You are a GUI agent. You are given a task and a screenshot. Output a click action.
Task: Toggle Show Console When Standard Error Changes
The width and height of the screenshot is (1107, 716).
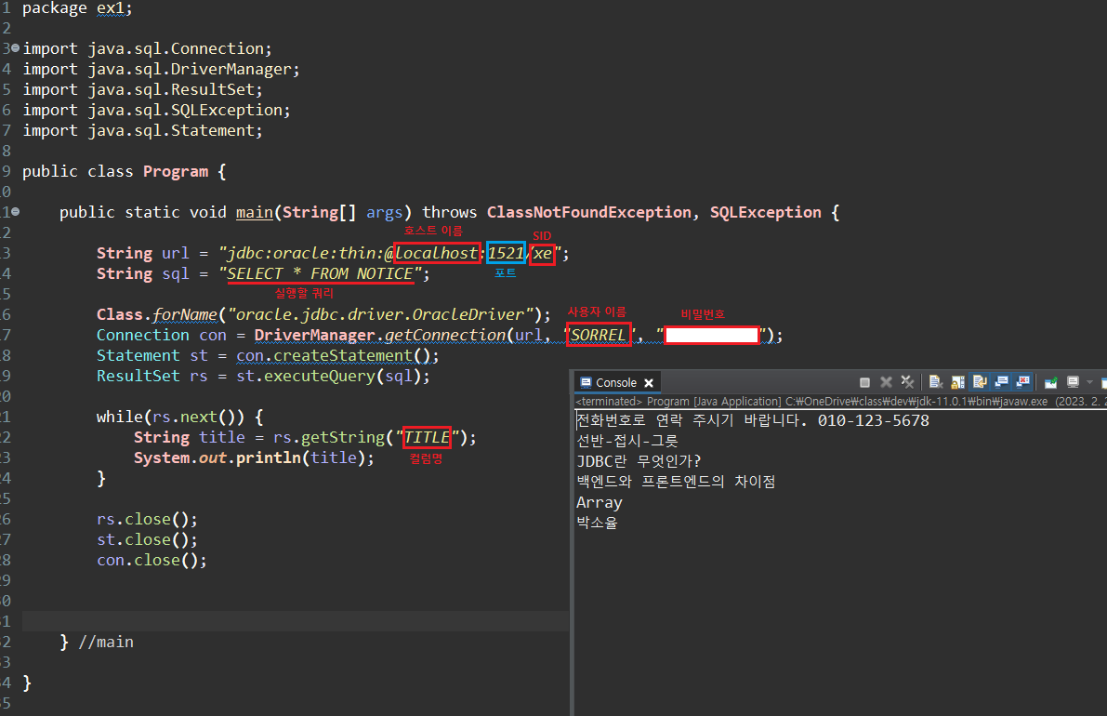pyautogui.click(x=1023, y=382)
